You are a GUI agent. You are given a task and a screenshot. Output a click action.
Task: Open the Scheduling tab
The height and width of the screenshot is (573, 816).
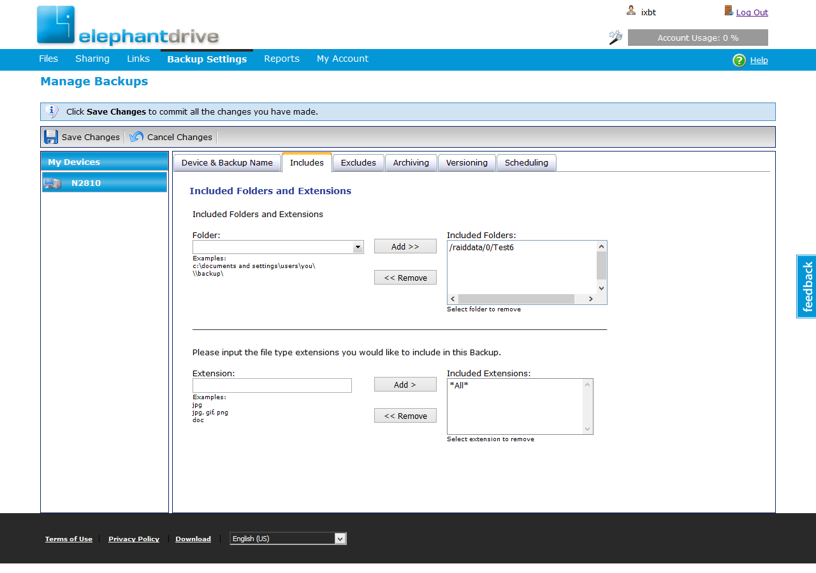click(x=527, y=163)
